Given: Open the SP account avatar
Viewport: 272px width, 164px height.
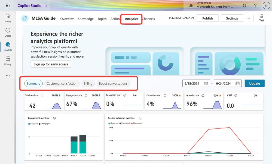Looking at the screenshot, I should click(x=266, y=5).
